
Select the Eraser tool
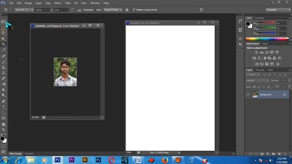coord(3,78)
